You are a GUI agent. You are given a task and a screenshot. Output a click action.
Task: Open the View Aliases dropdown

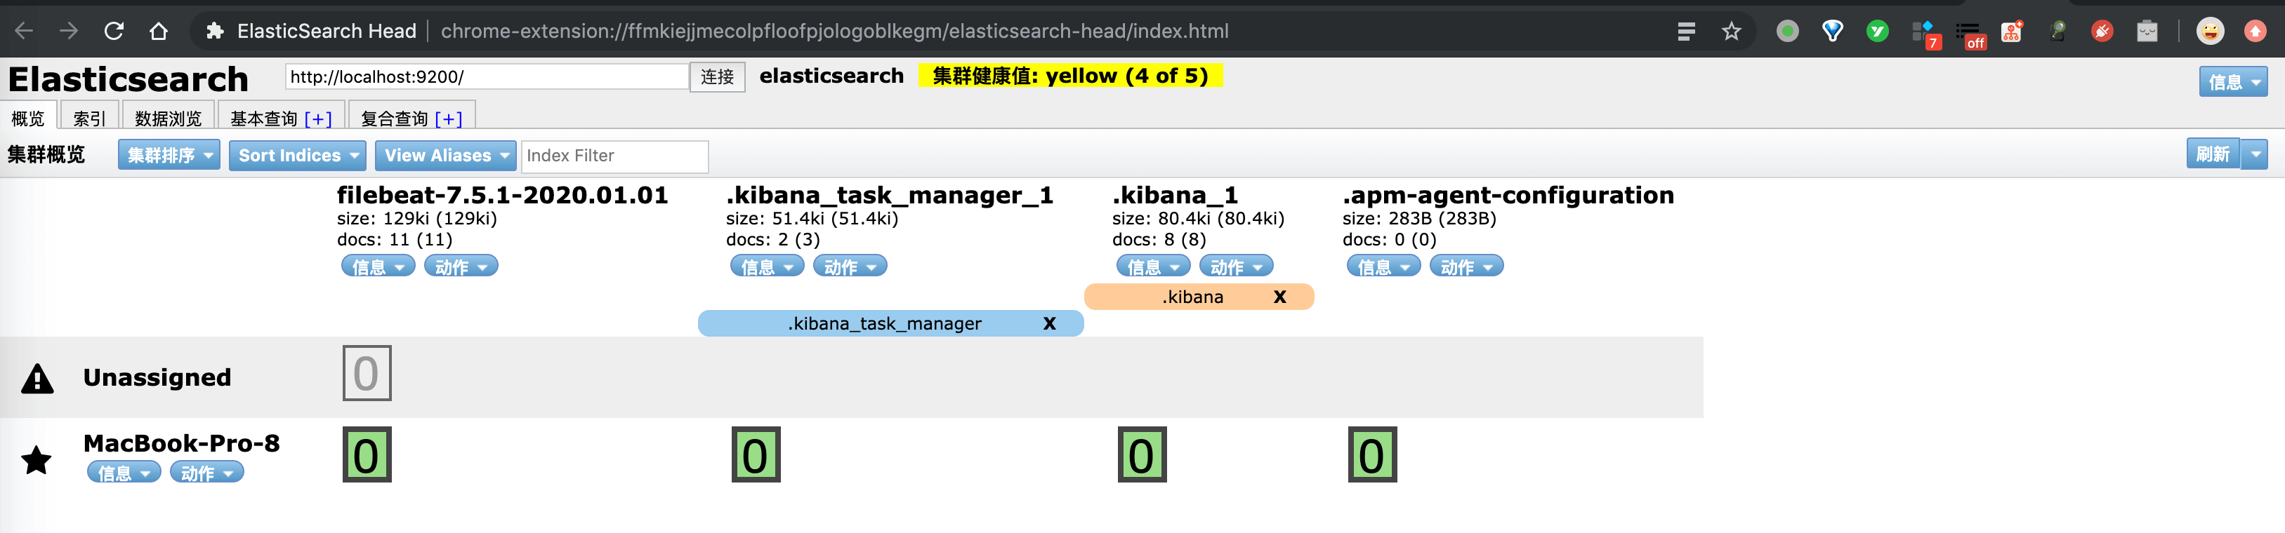(x=445, y=155)
